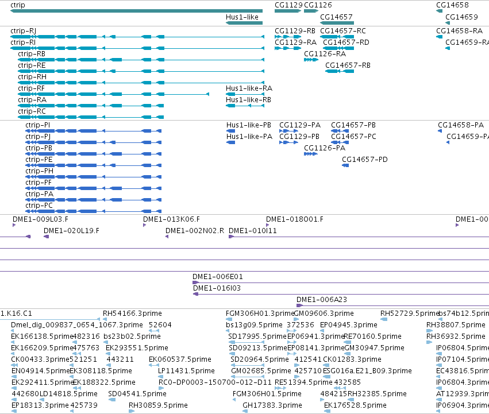Click protein ctrip-PE label
This screenshot has width=489, height=414.
38,160
